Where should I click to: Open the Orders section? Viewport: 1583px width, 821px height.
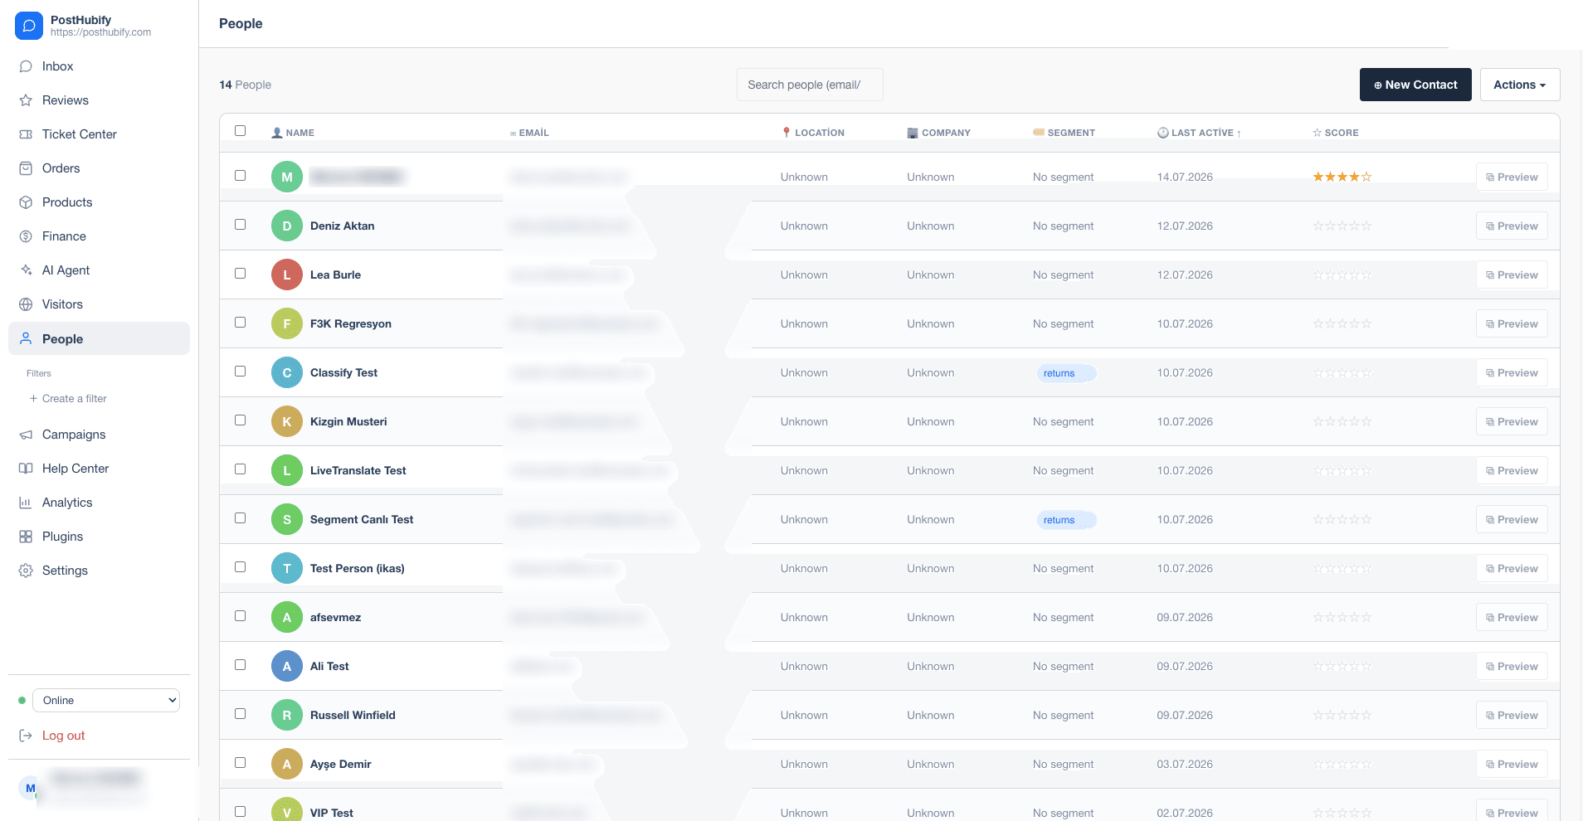pos(99,168)
